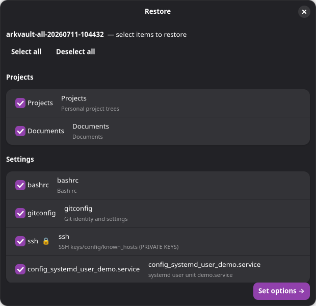
Task: Click the Projects section heading
Action: 20,77
